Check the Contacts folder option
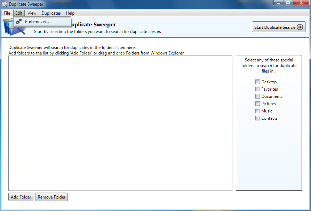This screenshot has width=311, height=211. (x=257, y=118)
